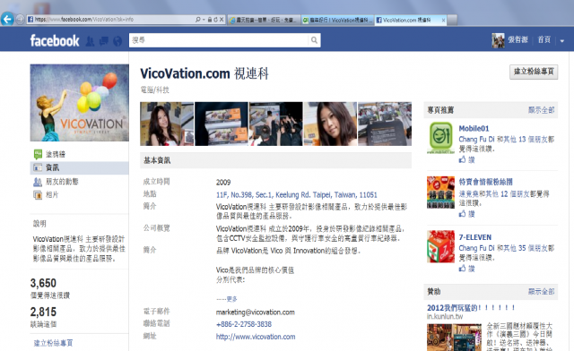Switch to the middle green-icon browser tab
The image size is (574, 351).
(x=337, y=20)
